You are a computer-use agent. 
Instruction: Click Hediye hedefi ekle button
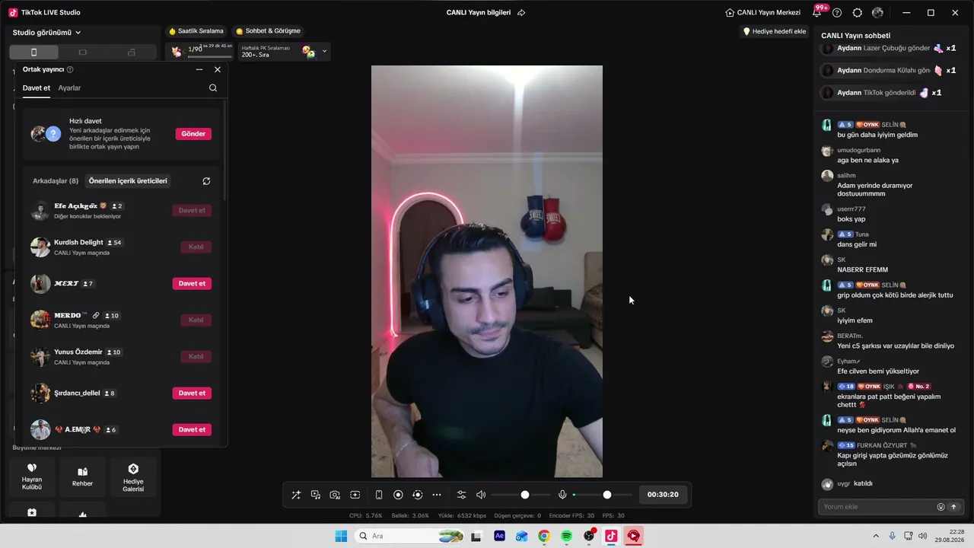click(x=775, y=31)
